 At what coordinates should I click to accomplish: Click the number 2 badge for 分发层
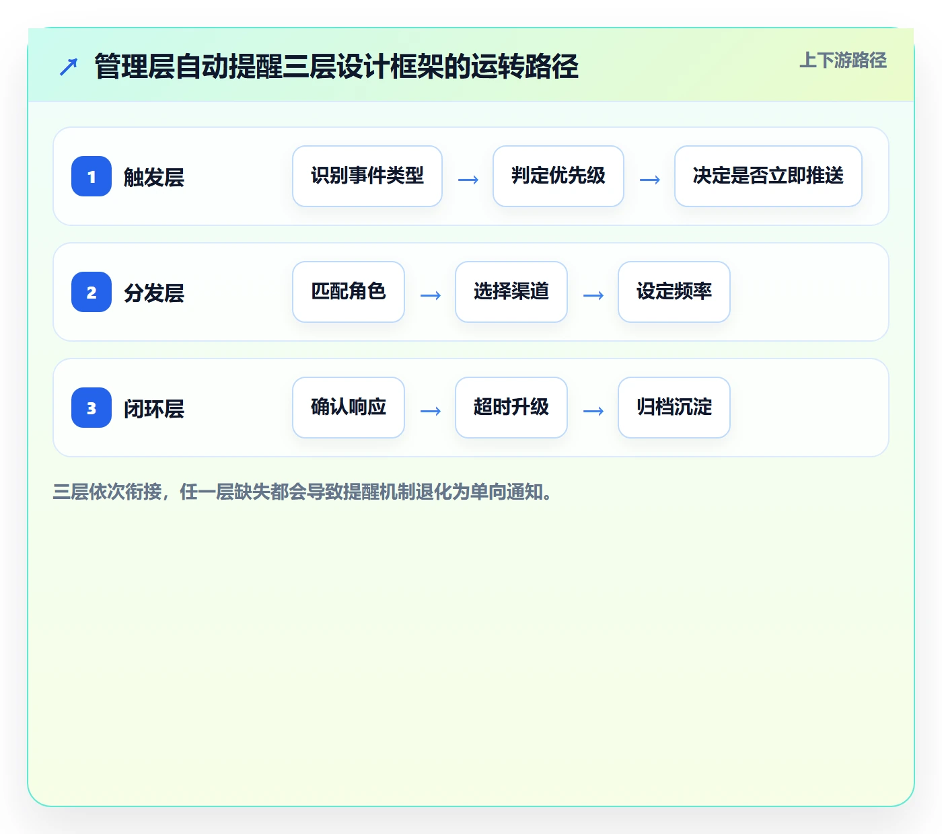point(92,292)
